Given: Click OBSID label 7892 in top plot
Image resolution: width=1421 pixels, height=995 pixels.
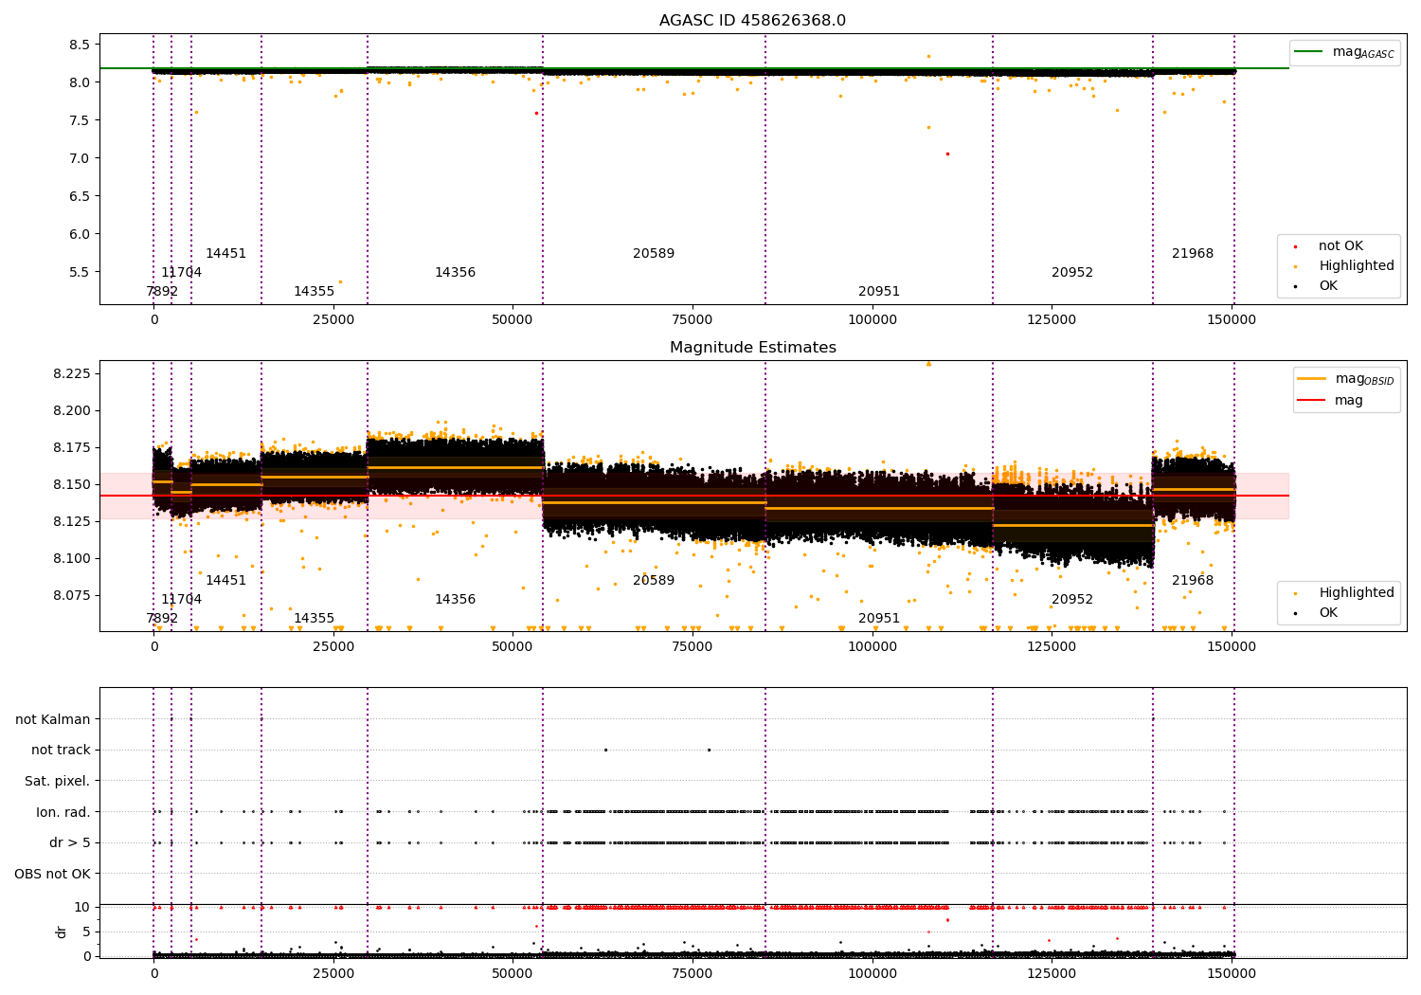Looking at the screenshot, I should tap(162, 292).
